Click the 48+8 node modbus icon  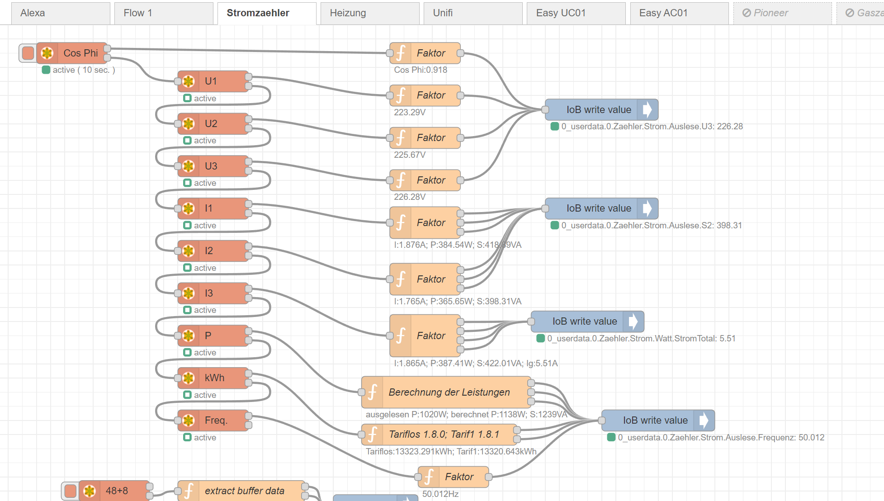(90, 491)
